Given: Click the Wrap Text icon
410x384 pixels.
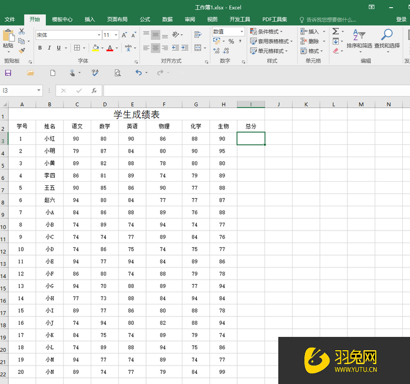Looking at the screenshot, I should pos(198,34).
